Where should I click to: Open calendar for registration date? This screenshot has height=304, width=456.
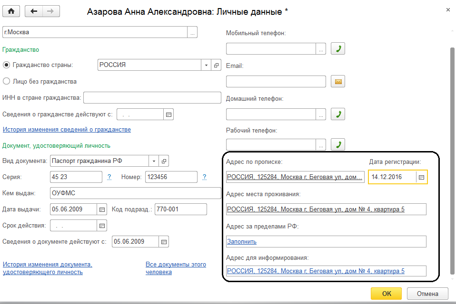coord(421,177)
